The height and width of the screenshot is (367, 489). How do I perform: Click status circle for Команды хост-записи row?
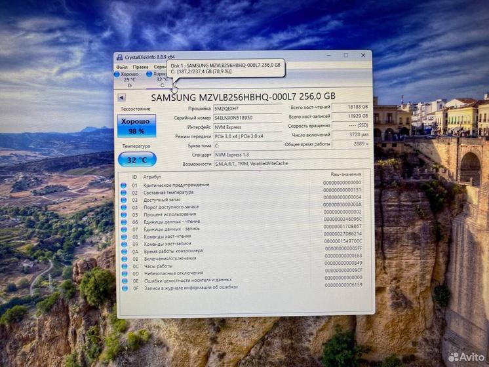124,244
